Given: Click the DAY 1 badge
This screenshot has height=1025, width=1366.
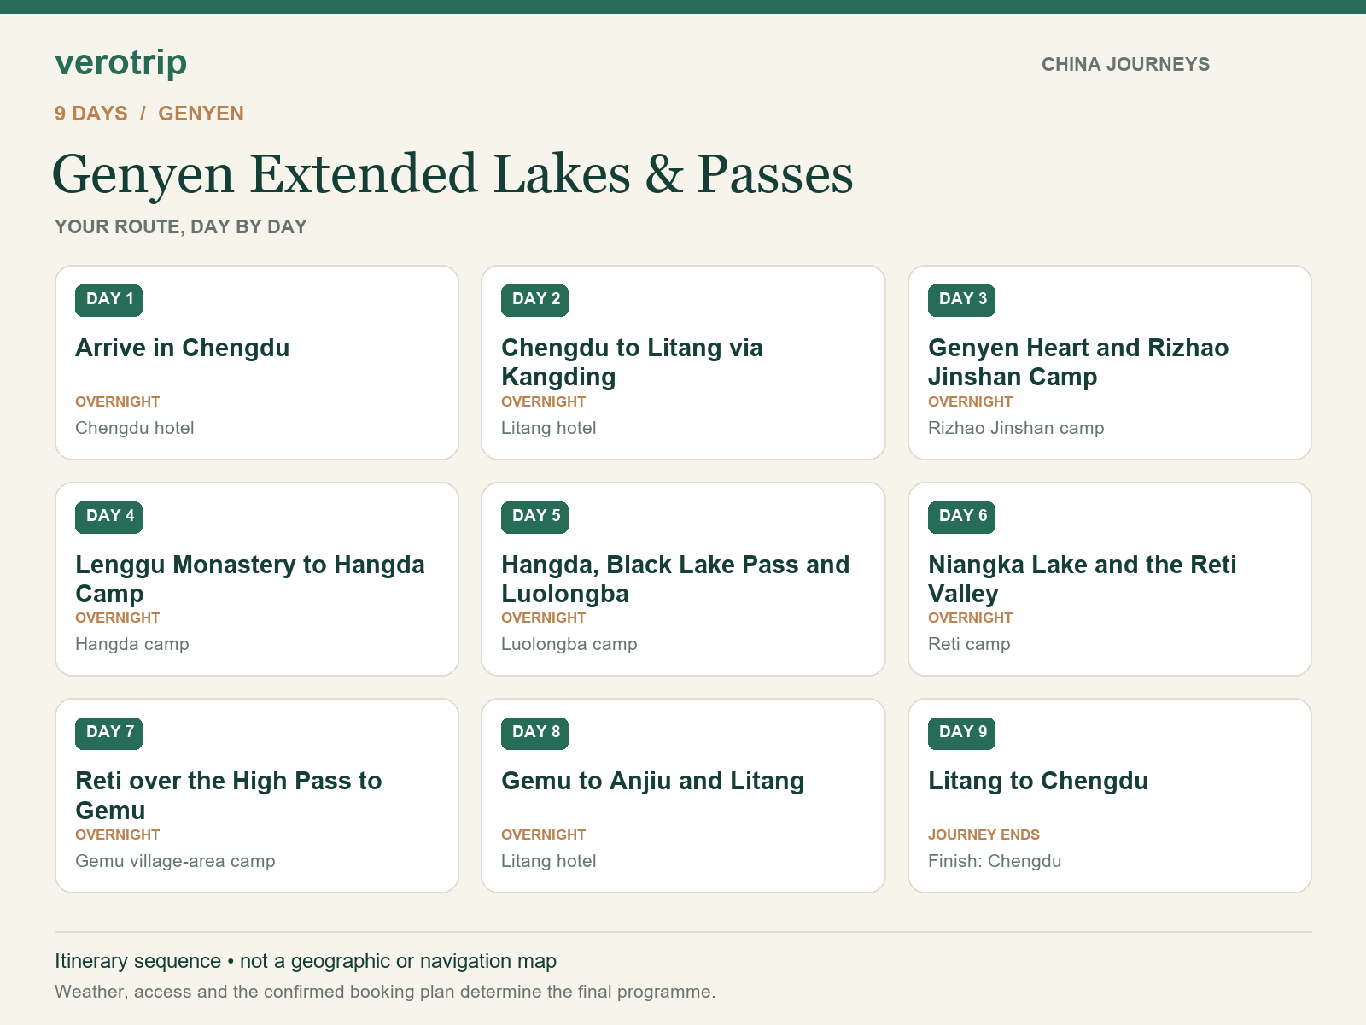Looking at the screenshot, I should click(x=109, y=300).
